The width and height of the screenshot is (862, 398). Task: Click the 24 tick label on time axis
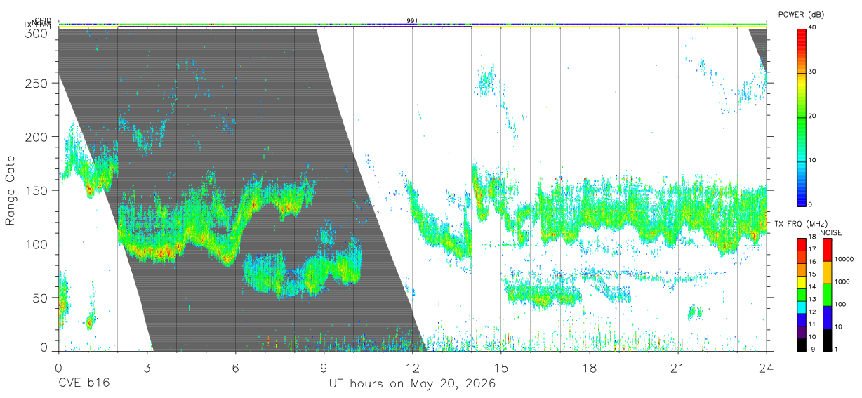tap(767, 368)
